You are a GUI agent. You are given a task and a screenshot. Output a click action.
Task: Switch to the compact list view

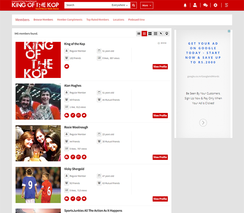pos(139,33)
